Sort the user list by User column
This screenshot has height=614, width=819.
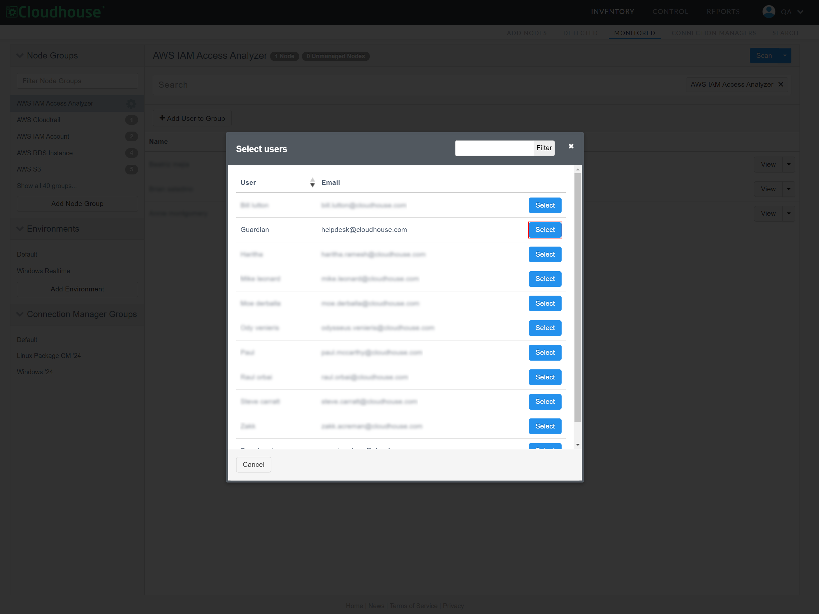point(313,183)
